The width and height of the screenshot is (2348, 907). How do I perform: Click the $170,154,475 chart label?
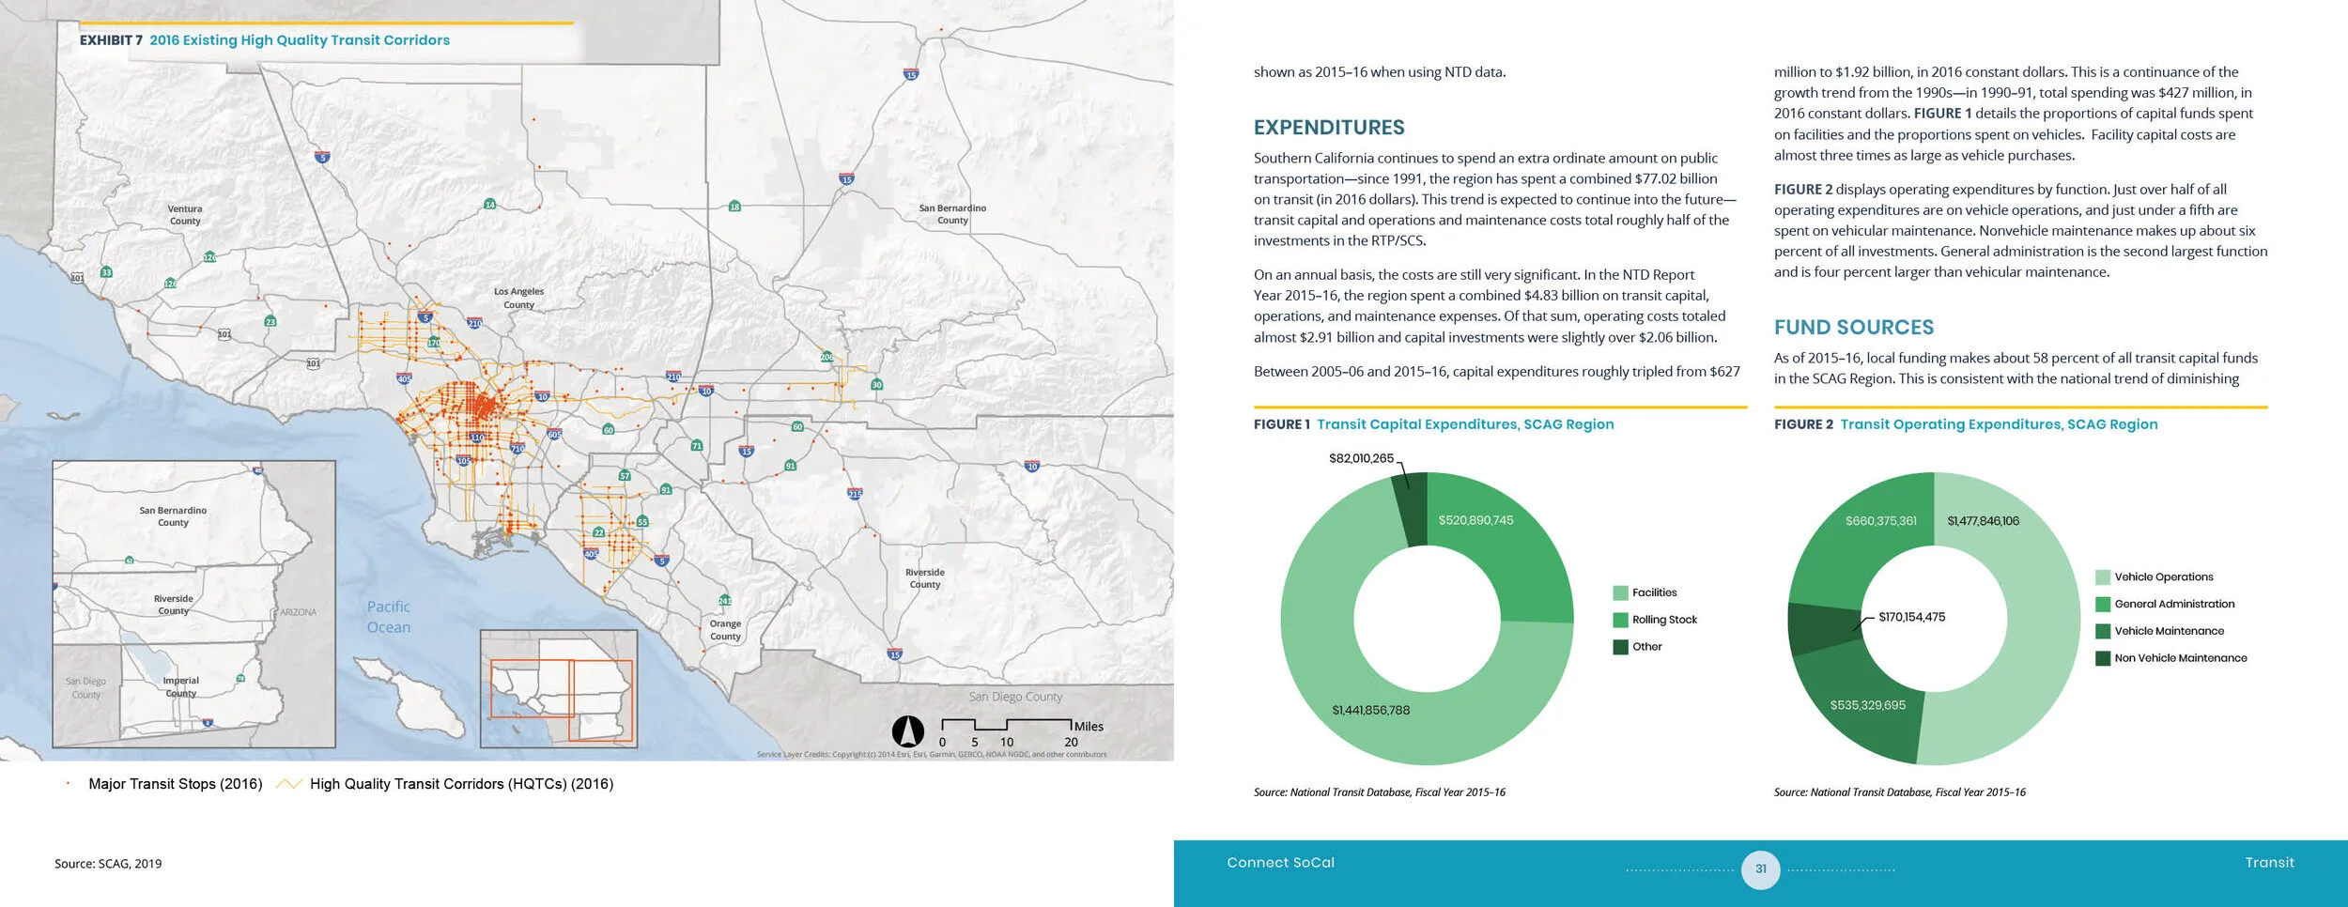1911,617
